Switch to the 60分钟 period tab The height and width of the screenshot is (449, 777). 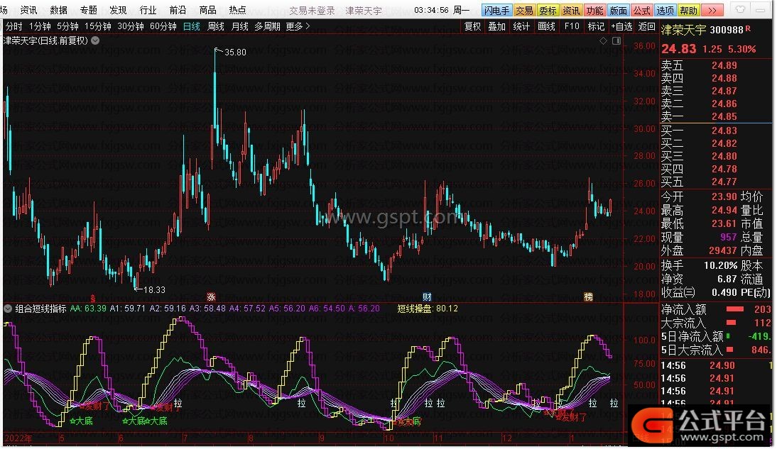click(x=163, y=26)
